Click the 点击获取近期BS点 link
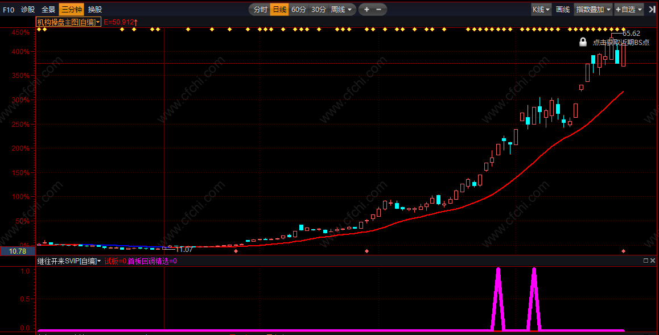The width and height of the screenshot is (659, 335). [621, 43]
